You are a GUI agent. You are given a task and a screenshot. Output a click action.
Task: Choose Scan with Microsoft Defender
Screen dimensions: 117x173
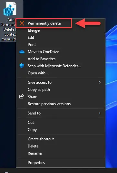click(61, 66)
